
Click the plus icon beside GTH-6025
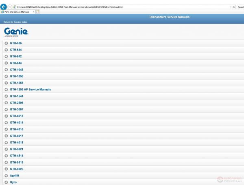[6, 169]
